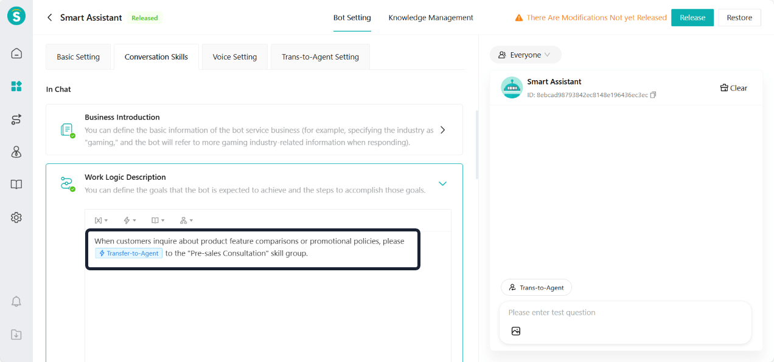The image size is (774, 362).
Task: Open the flow routing icon in sidebar
Action: click(16, 120)
